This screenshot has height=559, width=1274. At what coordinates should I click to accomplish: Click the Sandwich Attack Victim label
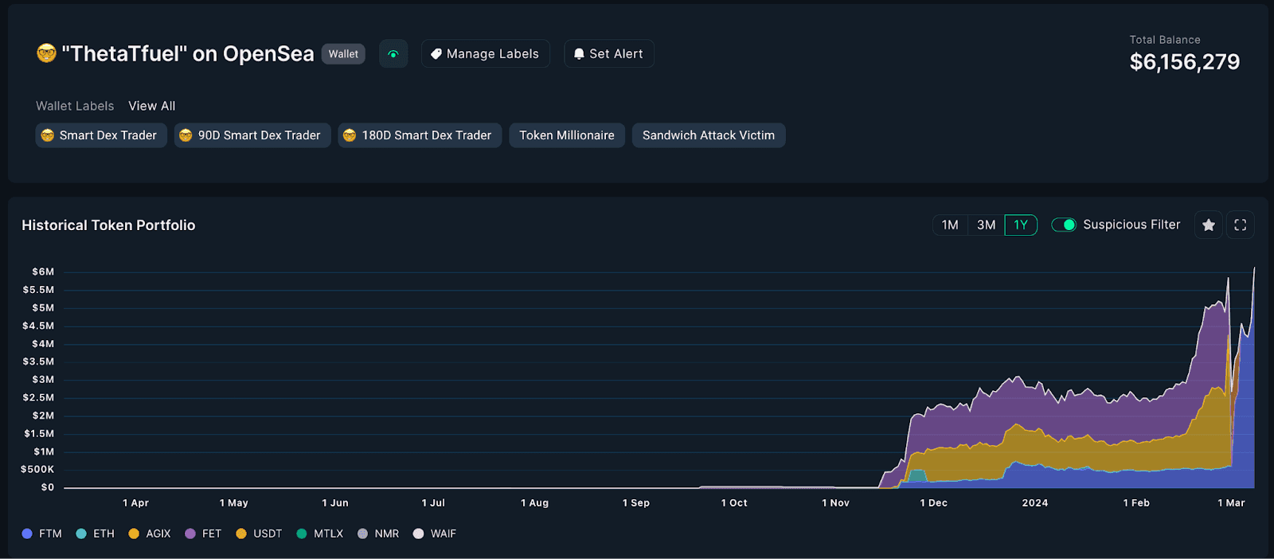(x=709, y=135)
